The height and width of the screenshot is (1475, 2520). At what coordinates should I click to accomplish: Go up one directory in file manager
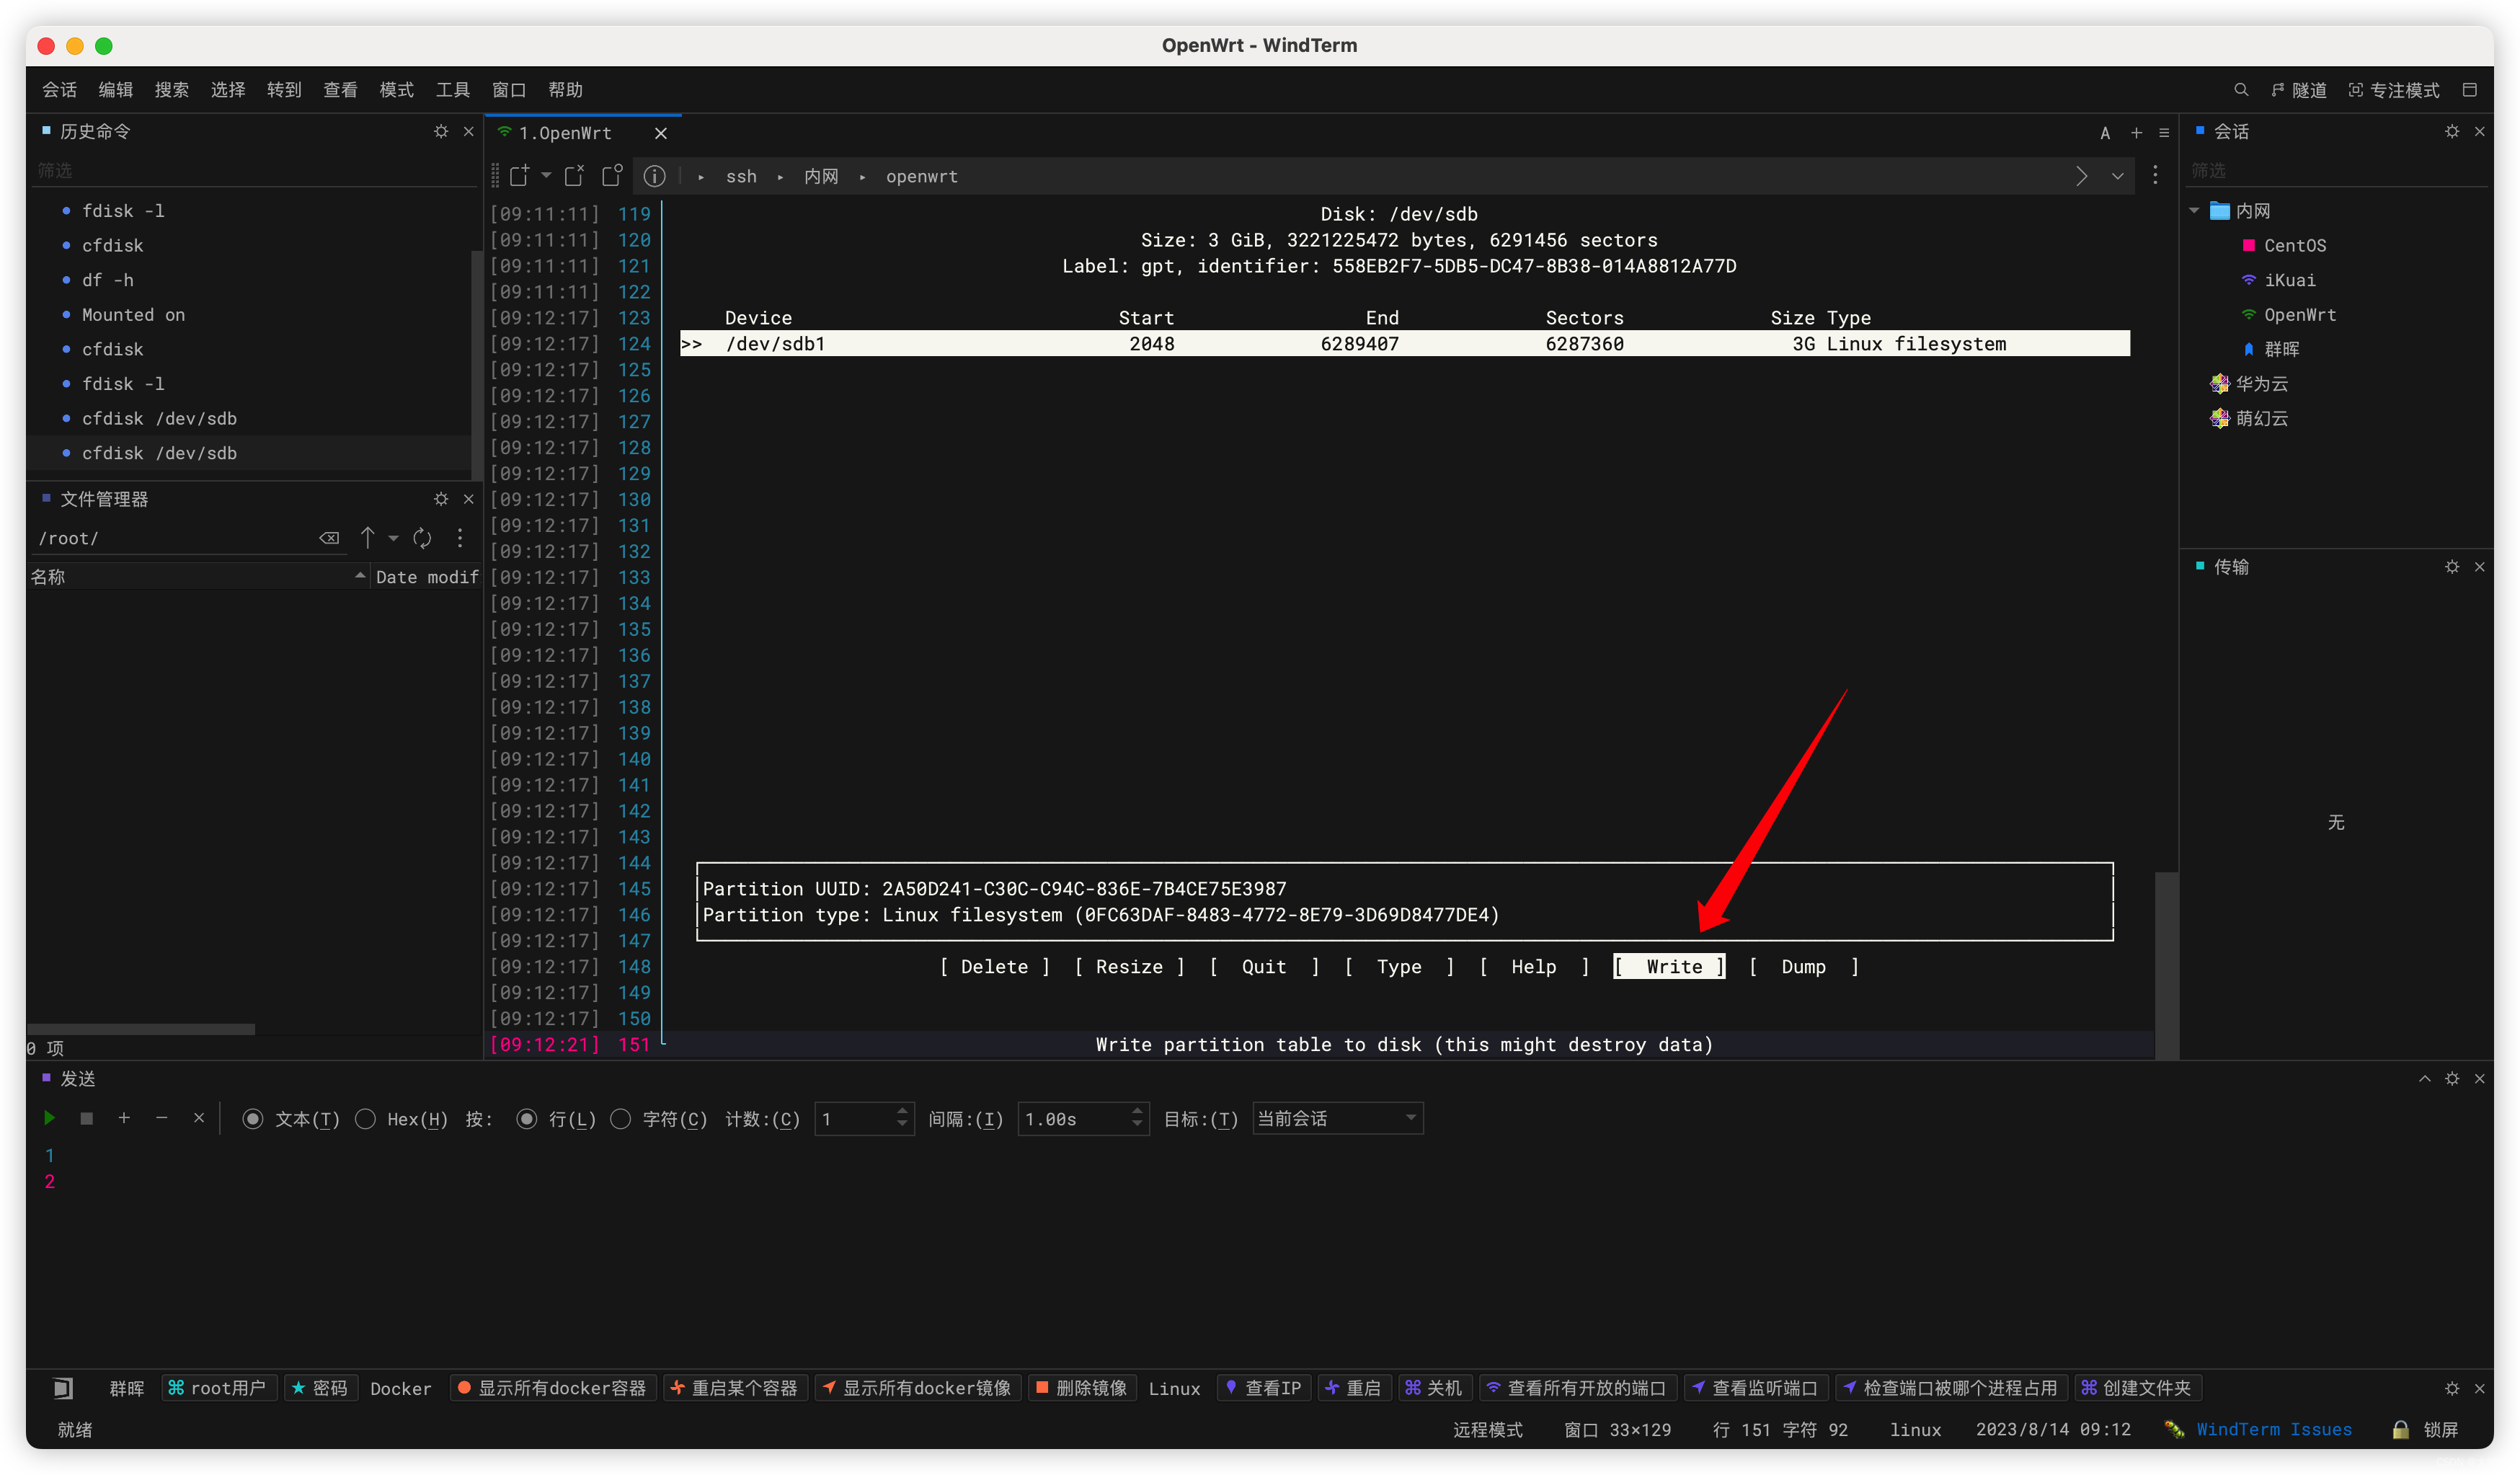click(x=367, y=538)
